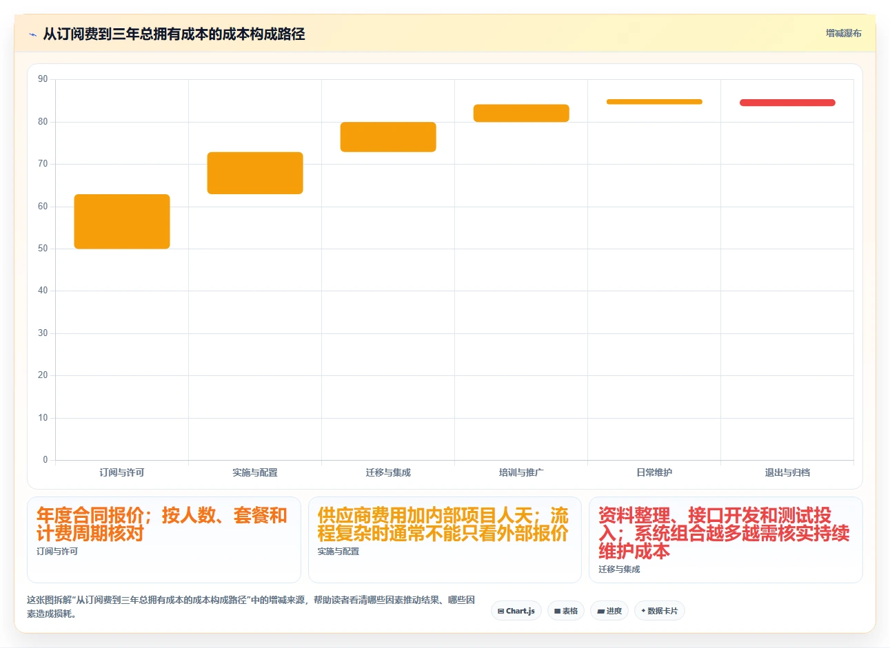
Task: Click the y-axis value 50
Action: coord(43,249)
